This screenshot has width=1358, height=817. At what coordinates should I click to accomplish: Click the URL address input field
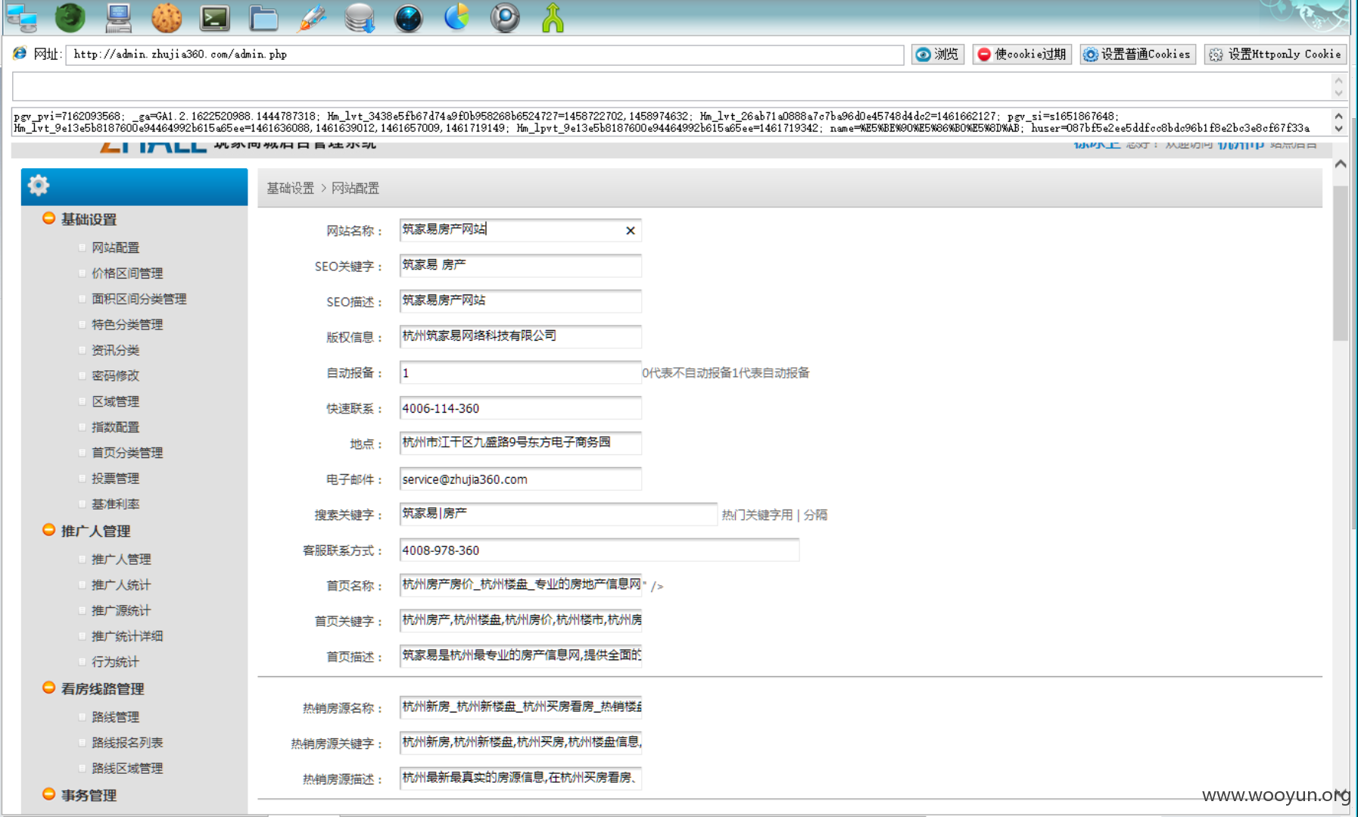(484, 55)
